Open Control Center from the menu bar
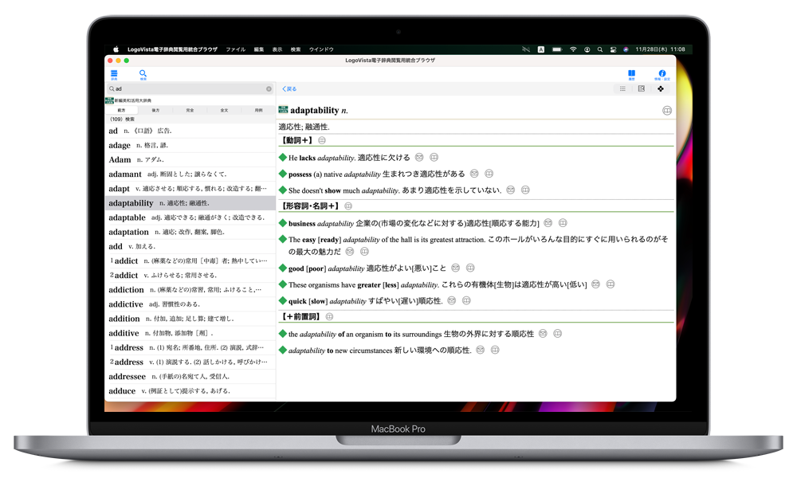The width and height of the screenshot is (797, 478). 613,49
